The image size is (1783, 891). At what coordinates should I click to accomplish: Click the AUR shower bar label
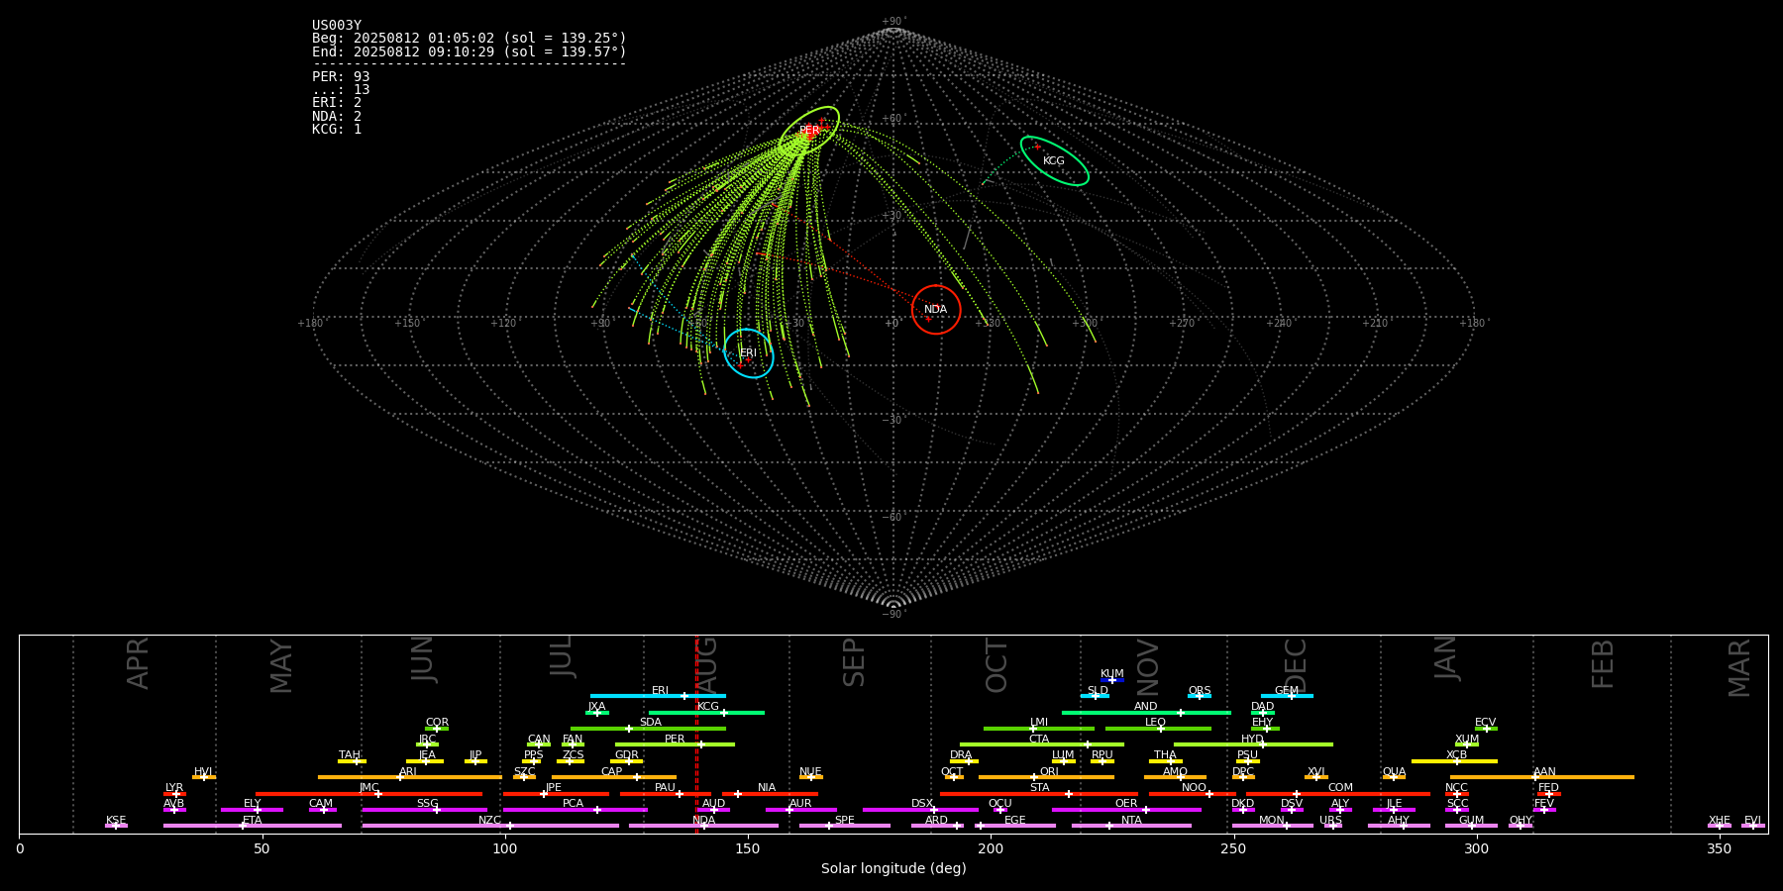800,804
